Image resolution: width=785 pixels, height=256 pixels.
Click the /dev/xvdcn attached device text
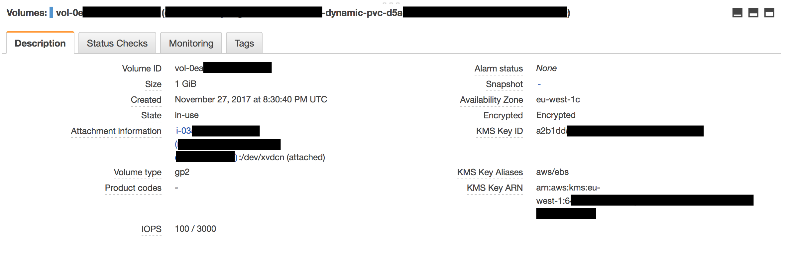282,157
